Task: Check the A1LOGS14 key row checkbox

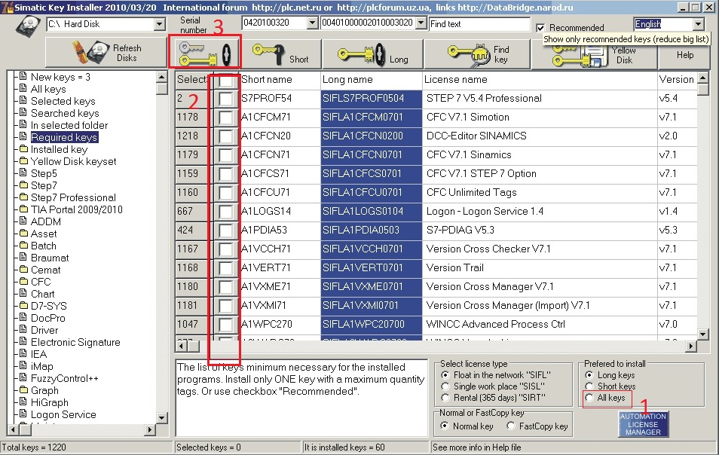Action: [x=225, y=212]
